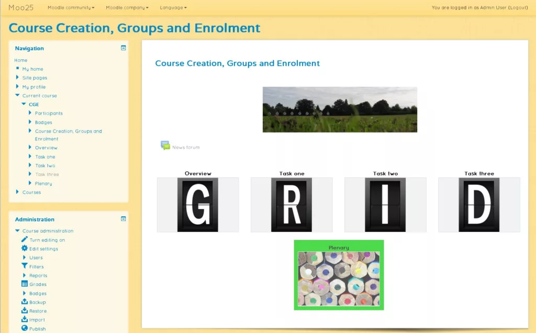Open the Task two grid tile
Image resolution: width=536 pixels, height=333 pixels.
[385, 205]
